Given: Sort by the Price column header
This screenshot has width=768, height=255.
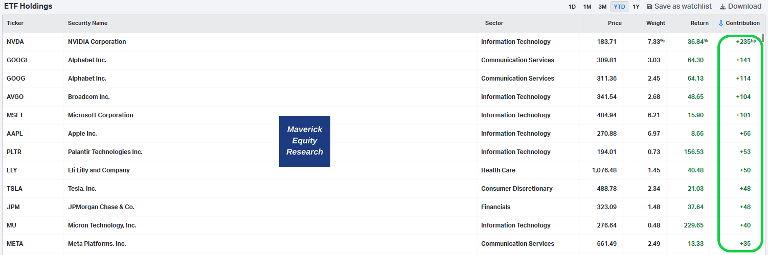Looking at the screenshot, I should click(615, 23).
